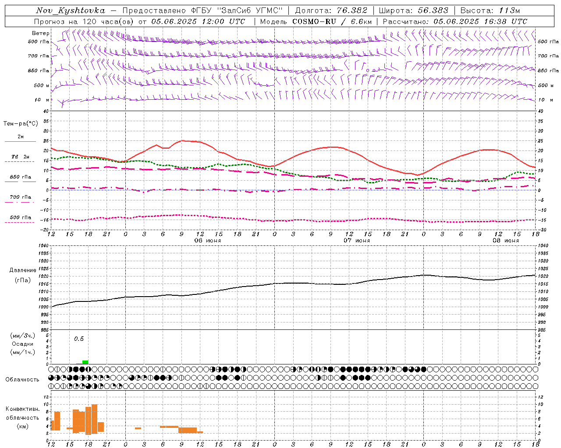The height and width of the screenshot is (448, 561).
Task: Select the Td 2м dew point legend entry
Action: click(x=21, y=157)
